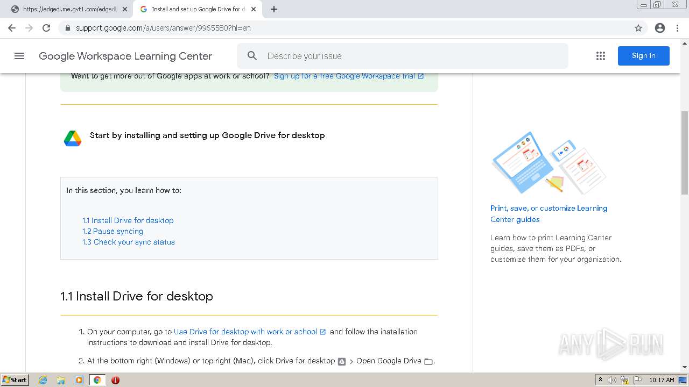Viewport: 689px width, 387px height.
Task: Click the red shield icon in the taskbar
Action: tap(115, 380)
